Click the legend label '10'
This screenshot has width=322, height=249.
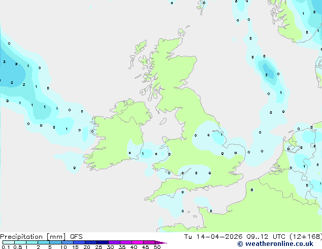[63, 247]
